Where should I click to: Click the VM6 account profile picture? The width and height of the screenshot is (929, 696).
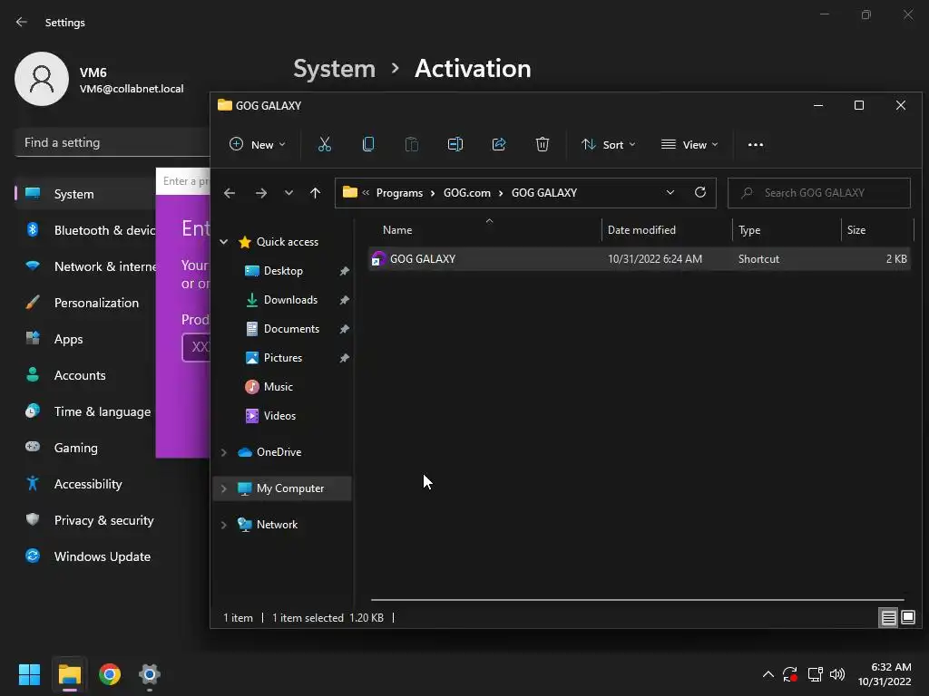42,79
